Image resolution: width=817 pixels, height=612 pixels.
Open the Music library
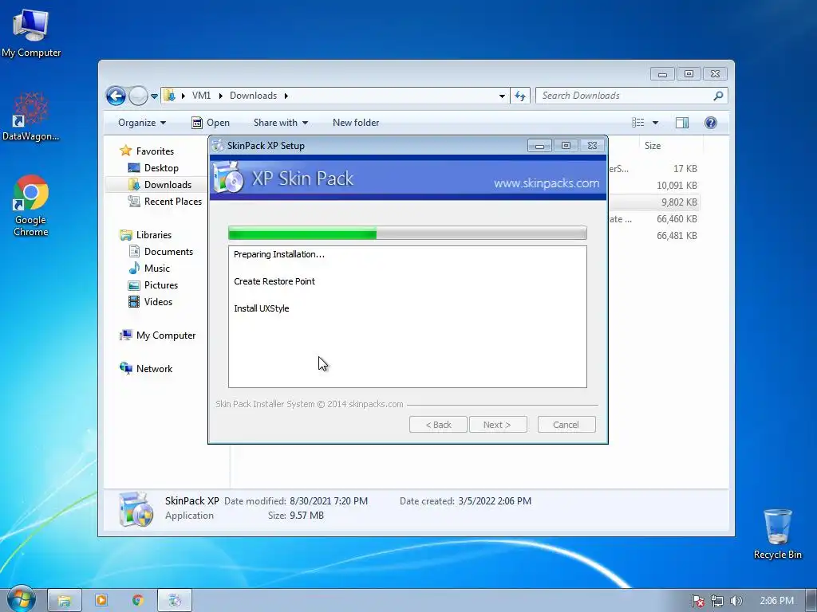(x=157, y=268)
